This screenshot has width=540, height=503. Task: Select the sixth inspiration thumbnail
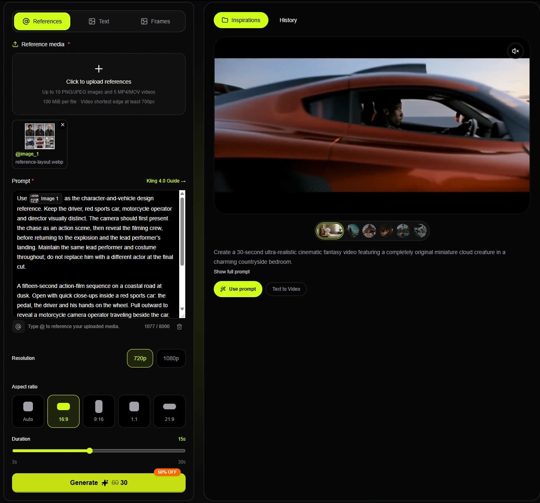pos(420,231)
